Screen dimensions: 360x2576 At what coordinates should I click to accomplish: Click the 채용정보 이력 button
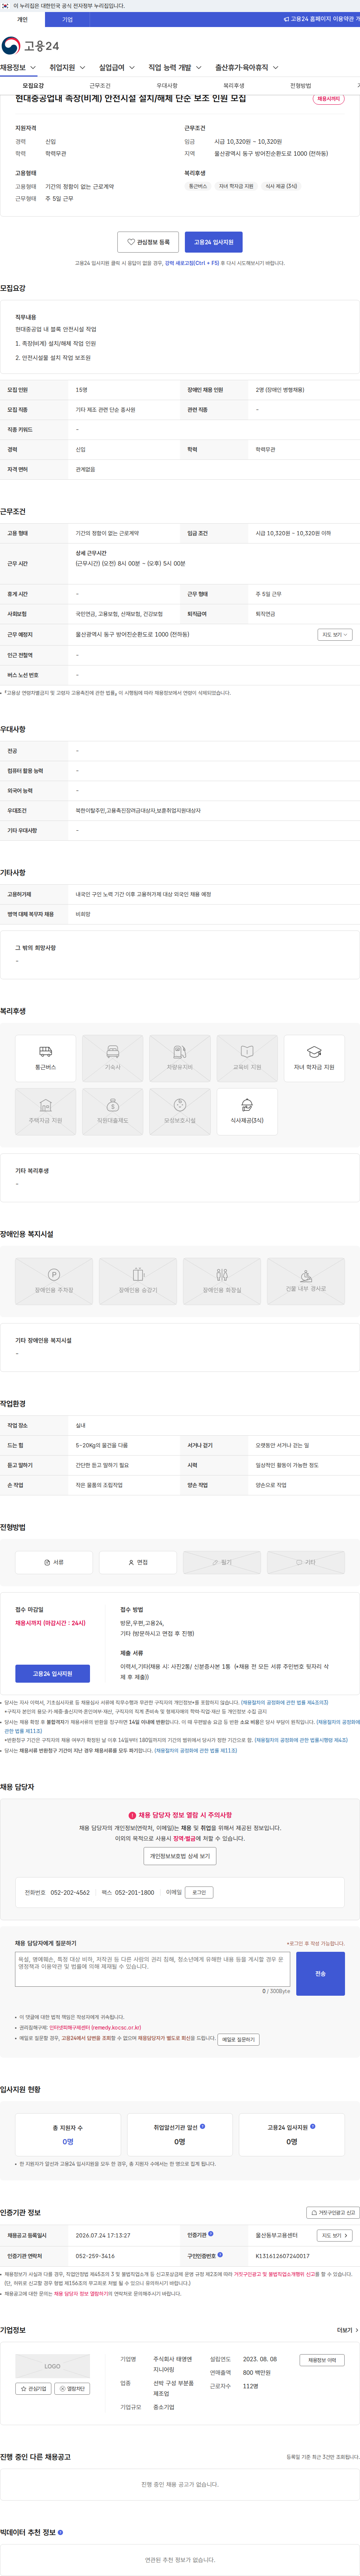(322, 2360)
